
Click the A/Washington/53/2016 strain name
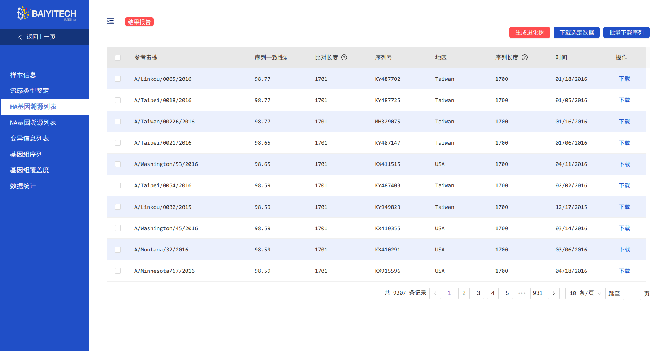(166, 164)
